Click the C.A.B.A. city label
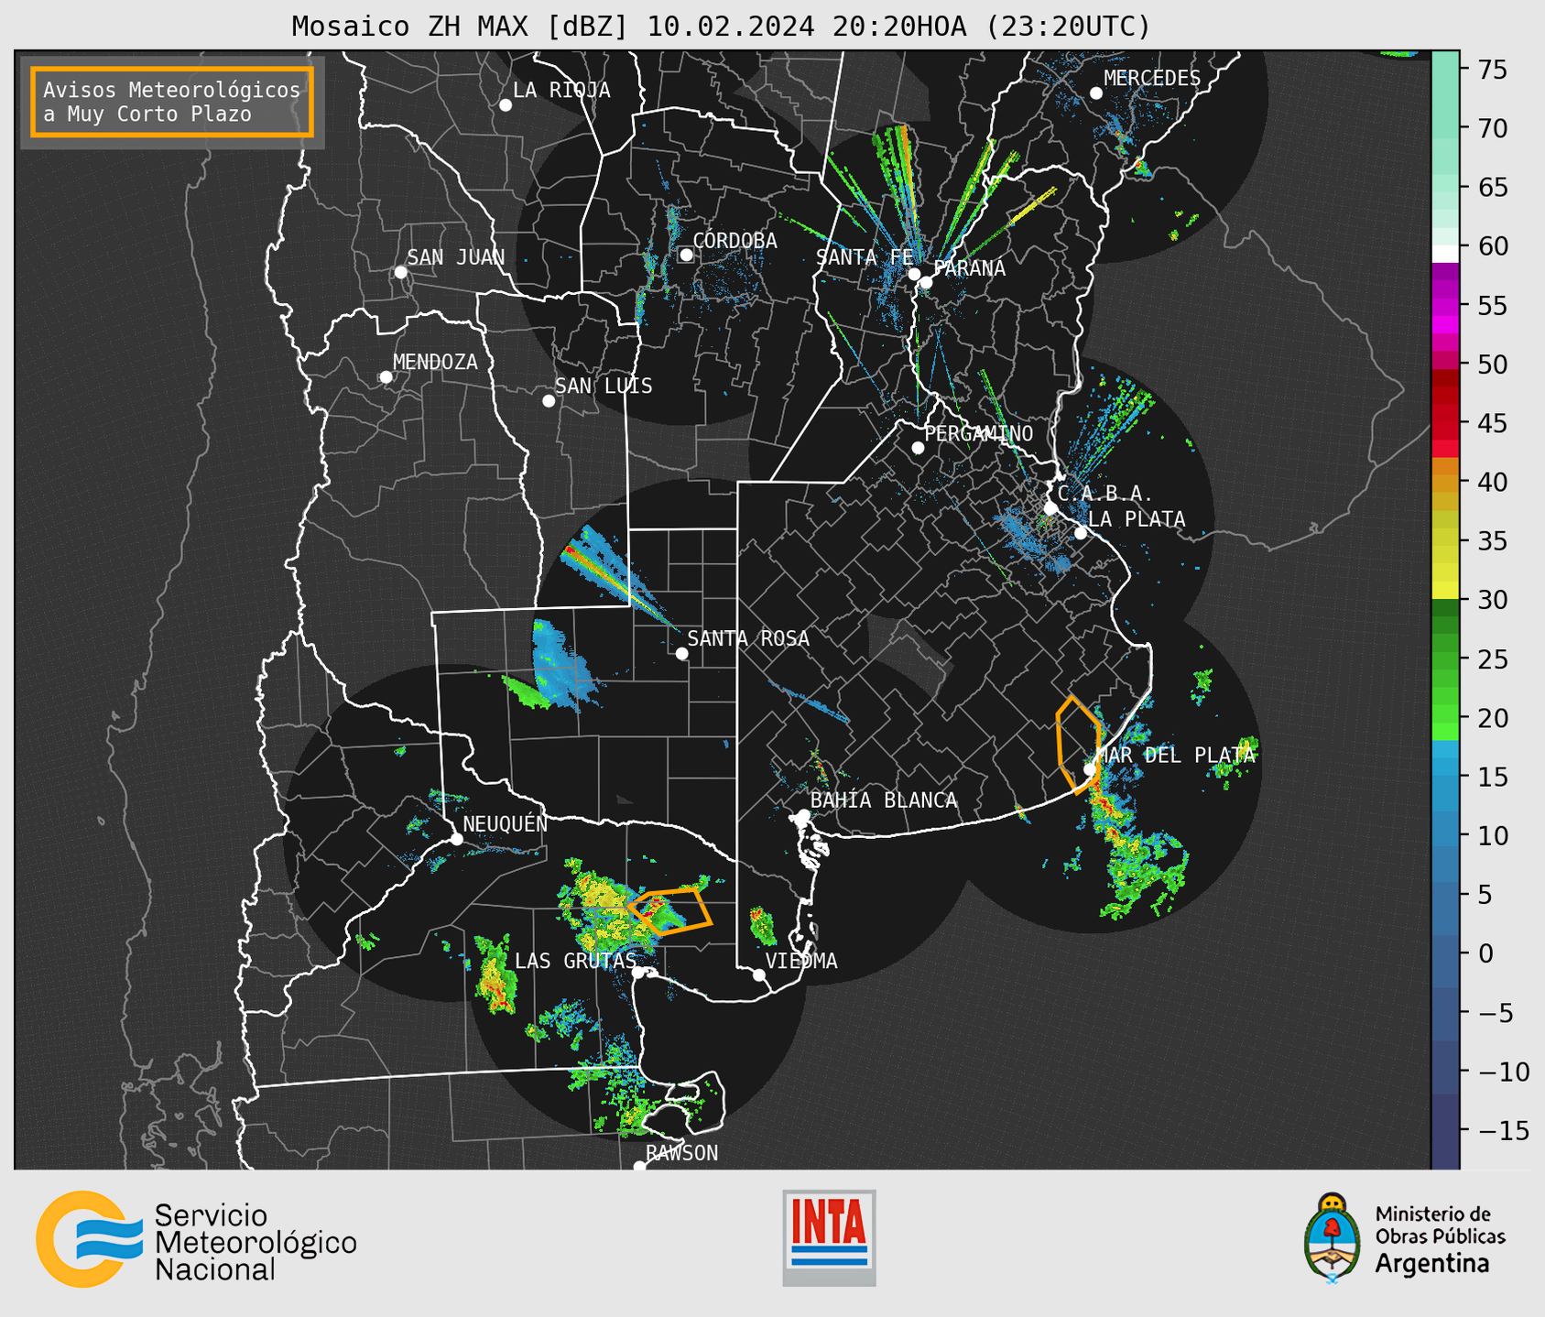This screenshot has height=1317, width=1545. tap(1105, 494)
